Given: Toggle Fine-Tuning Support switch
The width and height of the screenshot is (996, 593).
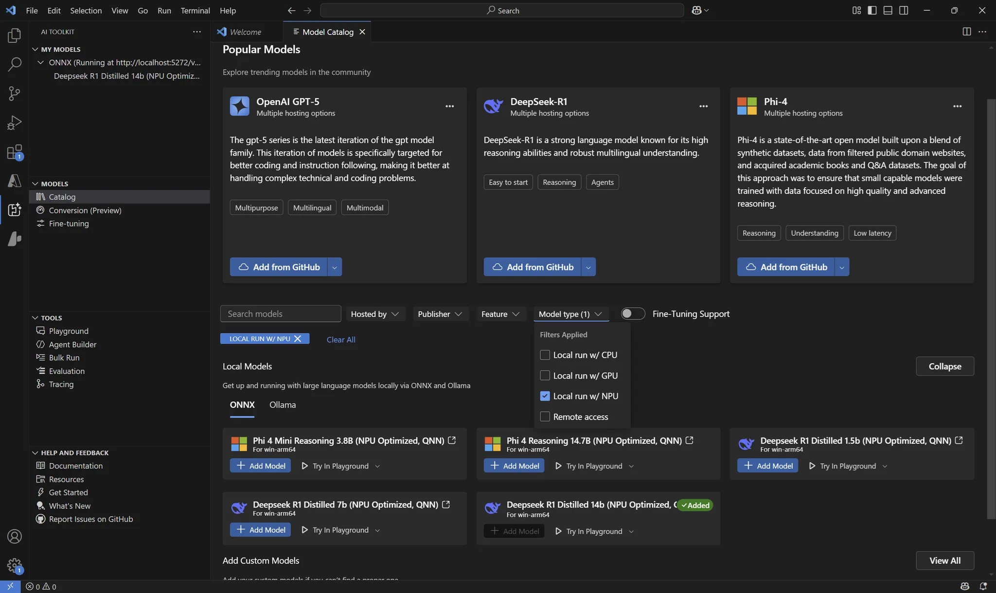Looking at the screenshot, I should (x=633, y=314).
